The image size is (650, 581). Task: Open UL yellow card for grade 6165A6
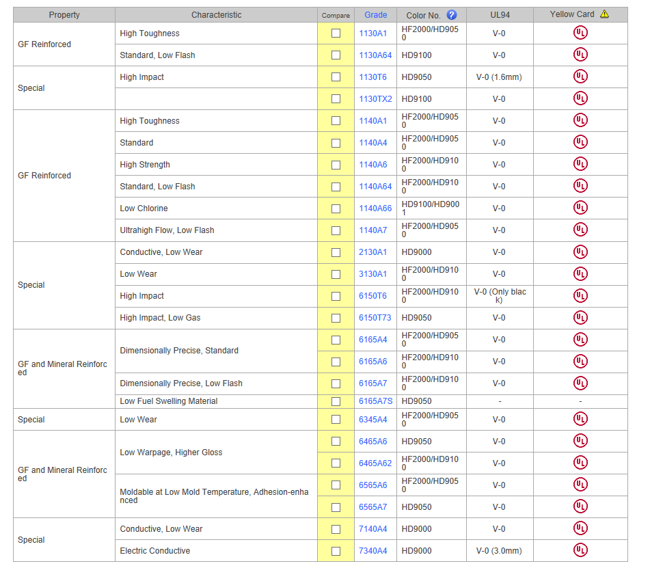point(580,361)
